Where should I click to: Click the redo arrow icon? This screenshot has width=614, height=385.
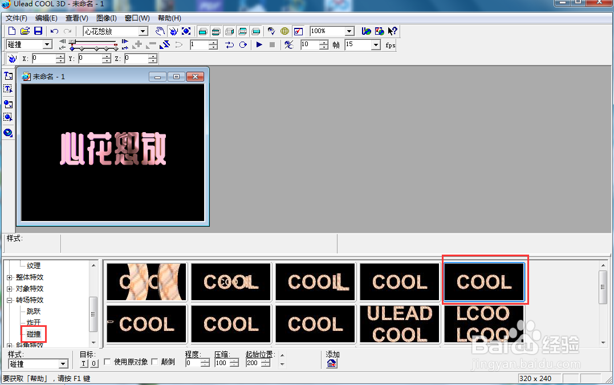click(x=68, y=31)
